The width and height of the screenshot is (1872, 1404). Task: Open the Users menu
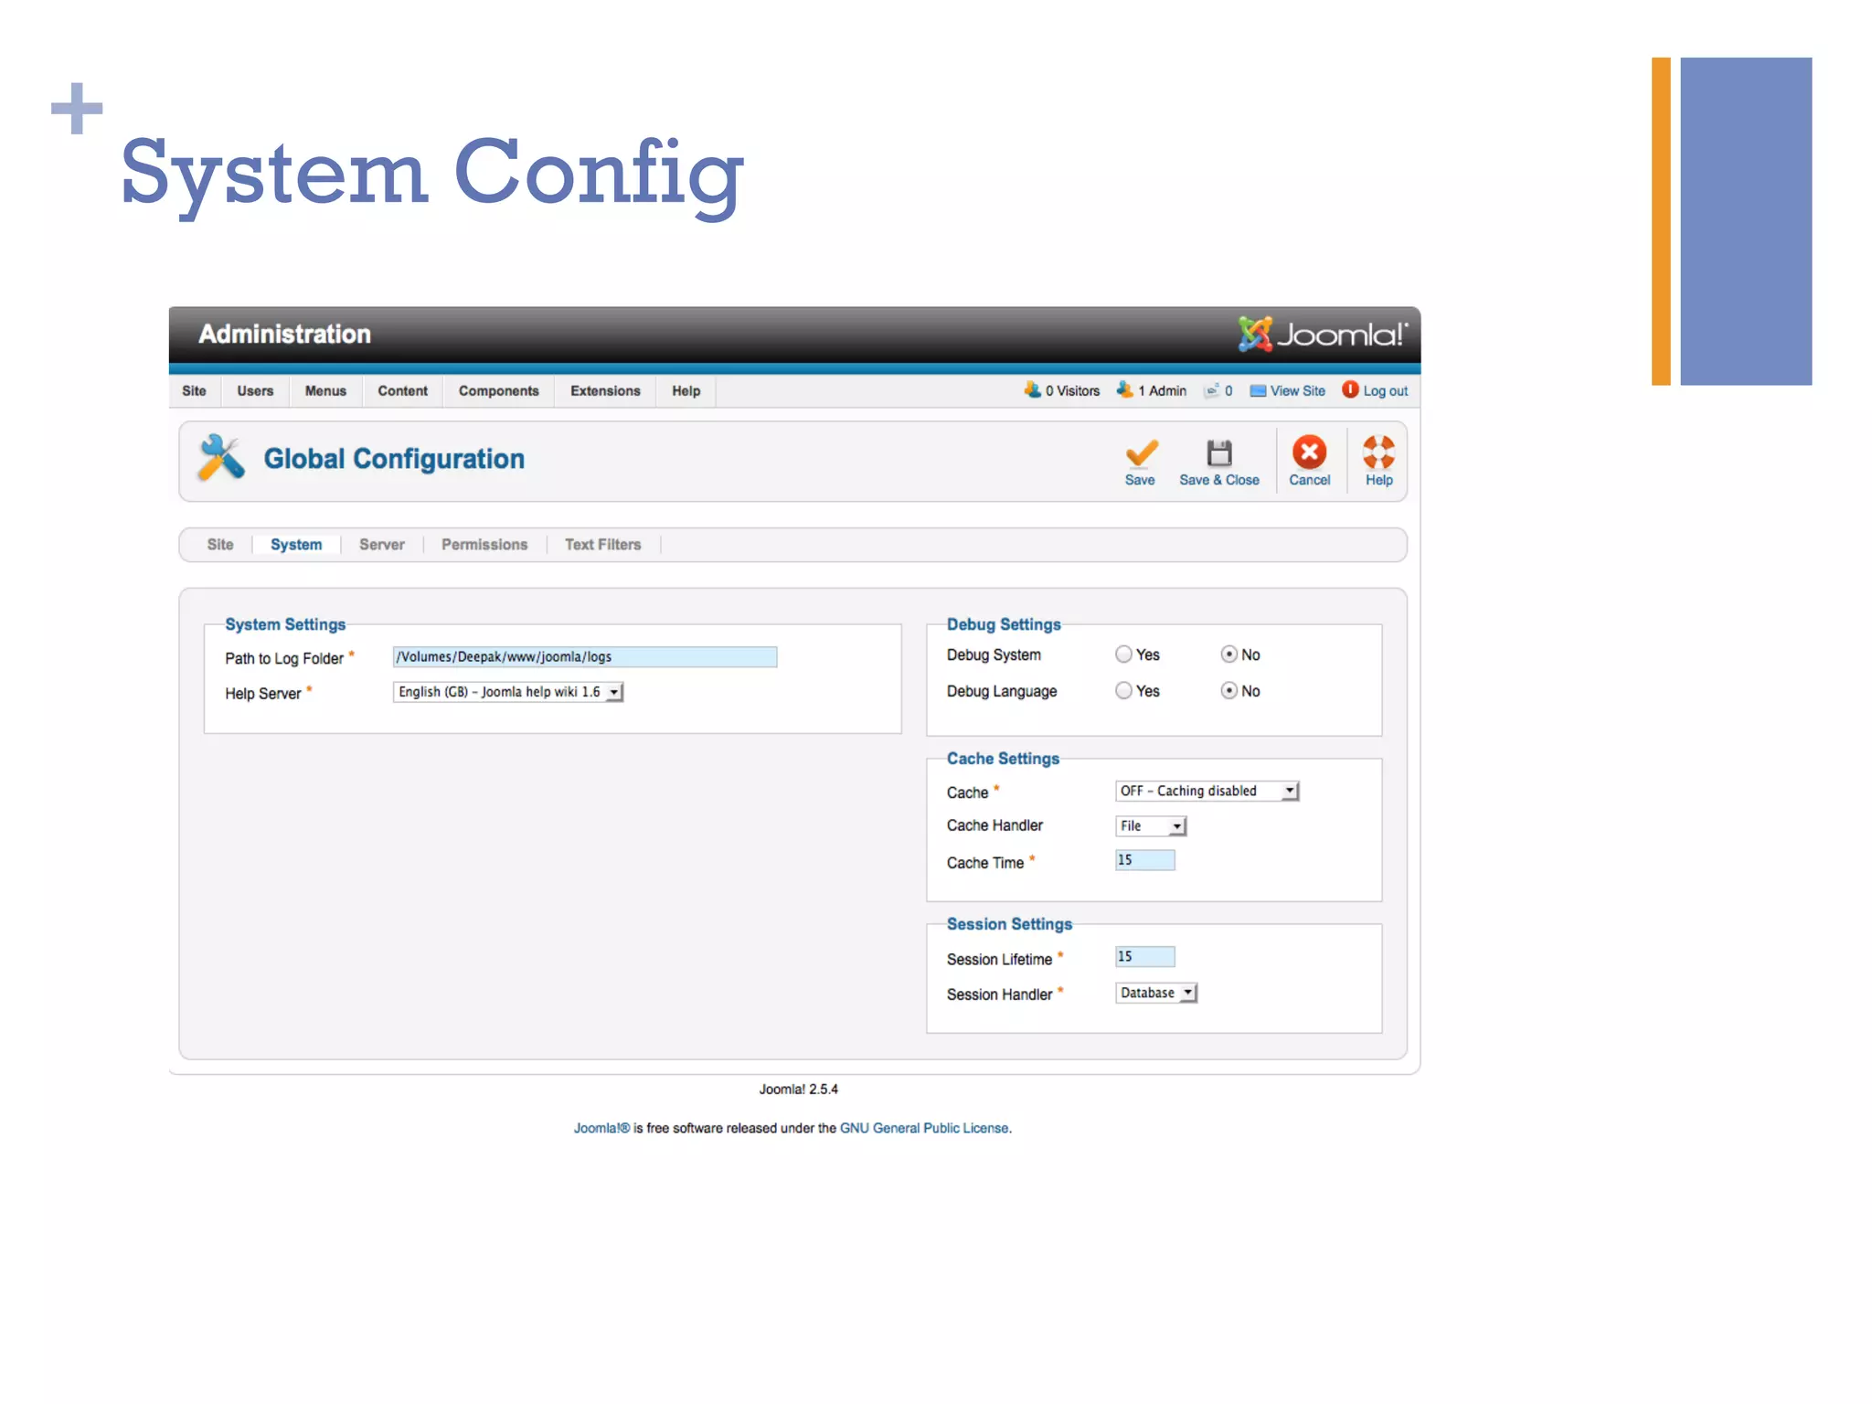pyautogui.click(x=255, y=390)
